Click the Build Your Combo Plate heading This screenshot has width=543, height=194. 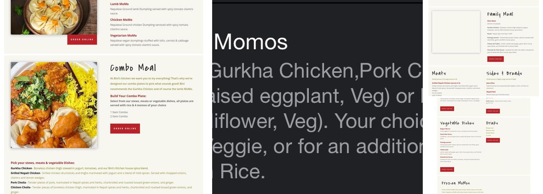pyautogui.click(x=128, y=96)
